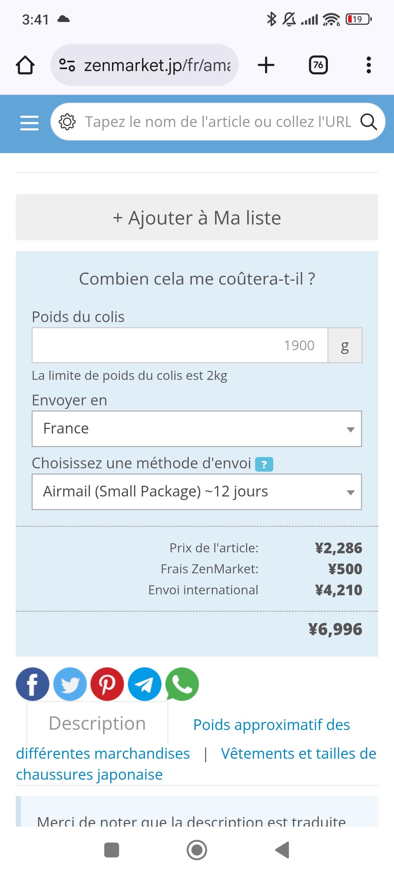Share the item via WhatsApp

click(x=182, y=684)
